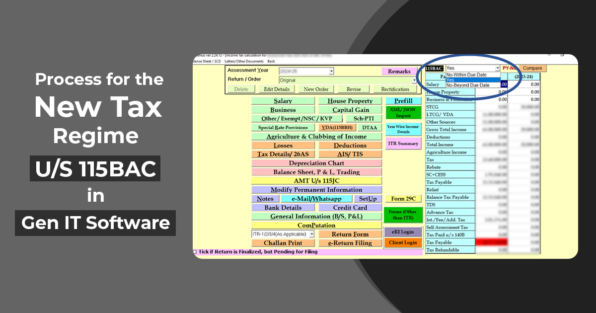The image size is (596, 313).
Task: Expand the ITR form type dropdown
Action: [x=312, y=234]
